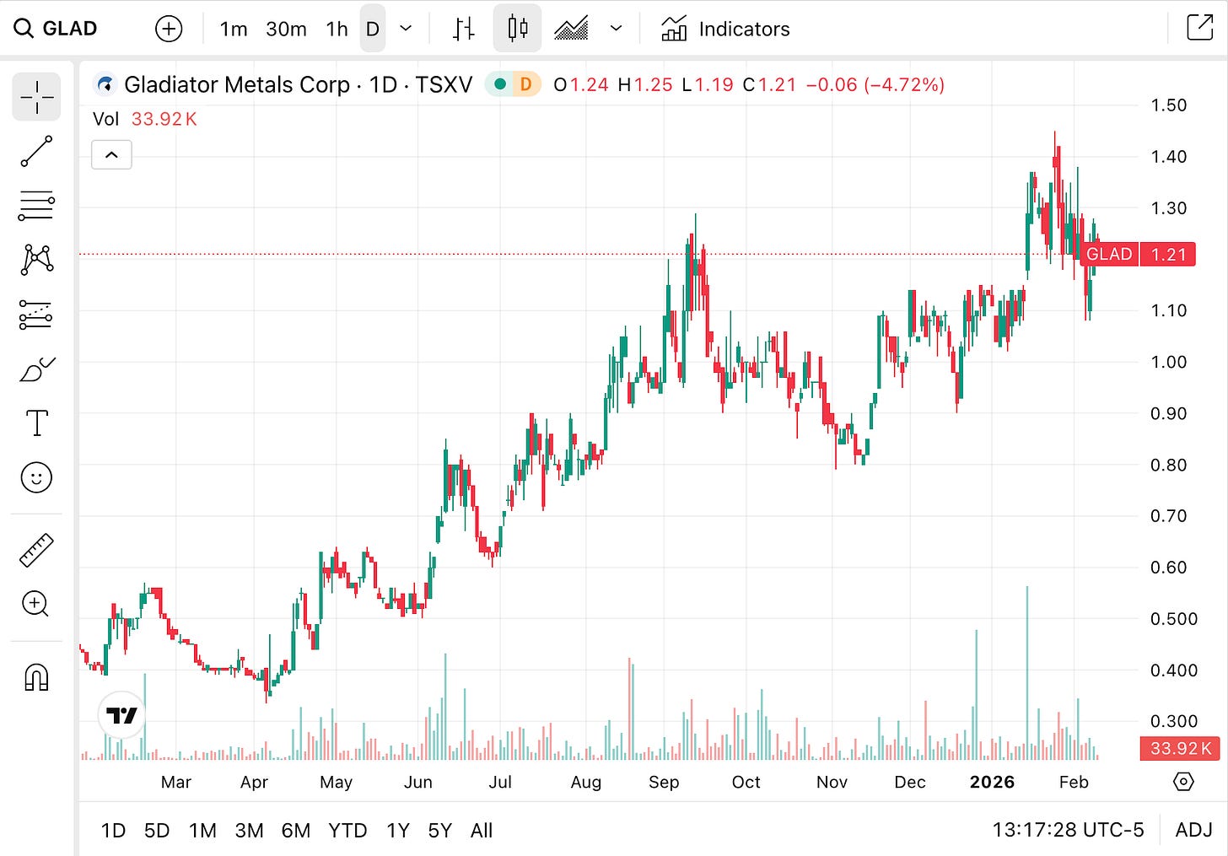Switch to area chart type
Image resolution: width=1228 pixels, height=856 pixels.
click(x=571, y=29)
